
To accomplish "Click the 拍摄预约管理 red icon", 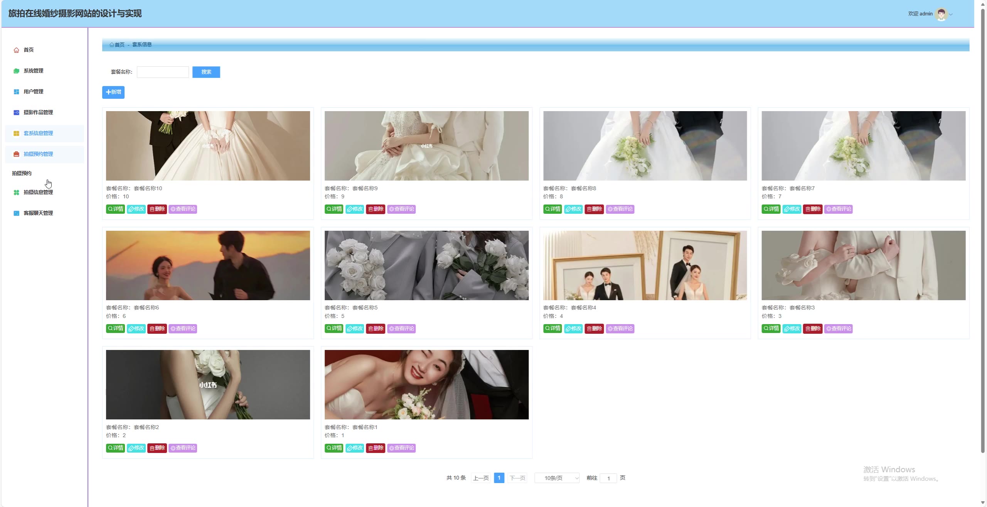I will pos(16,154).
